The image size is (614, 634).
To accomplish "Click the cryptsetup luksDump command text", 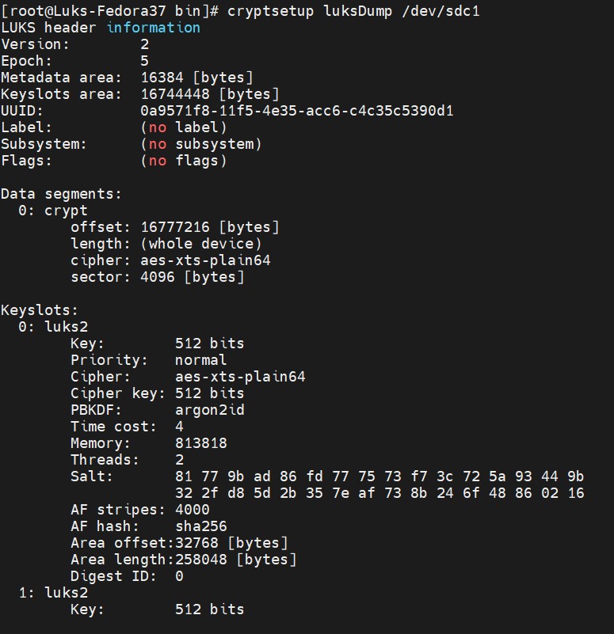I will [x=310, y=11].
